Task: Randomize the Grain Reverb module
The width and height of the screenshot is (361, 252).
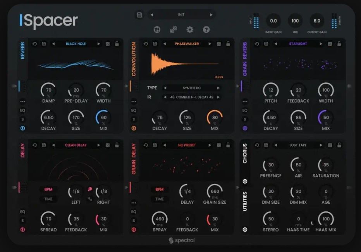Action: tap(330, 44)
